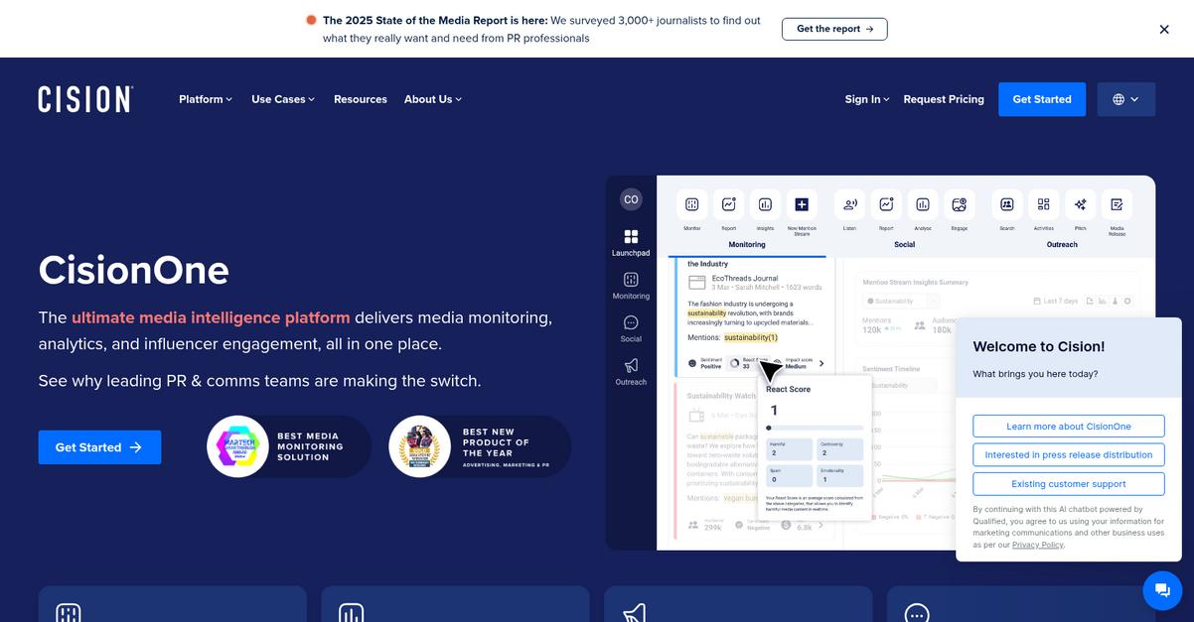Click the hero Get Started button
Screen dimensions: 1194x622
pyautogui.click(x=99, y=447)
